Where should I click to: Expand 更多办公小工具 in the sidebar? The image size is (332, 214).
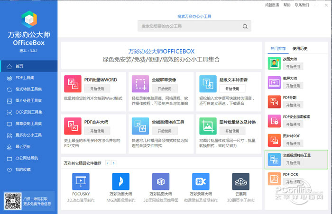(x=28, y=134)
